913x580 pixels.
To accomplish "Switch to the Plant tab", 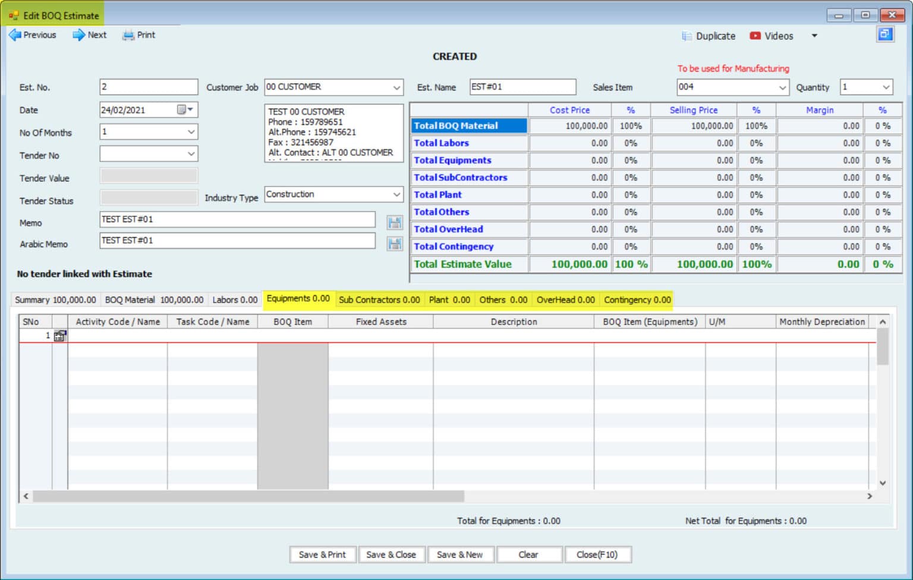I will [x=449, y=300].
